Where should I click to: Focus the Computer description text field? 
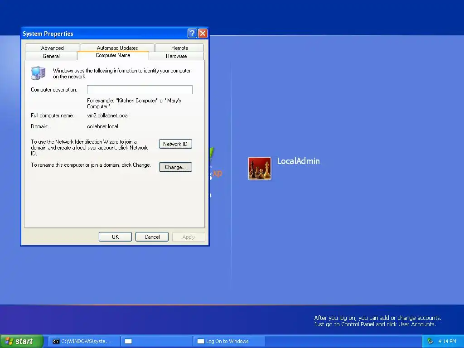pyautogui.click(x=140, y=90)
